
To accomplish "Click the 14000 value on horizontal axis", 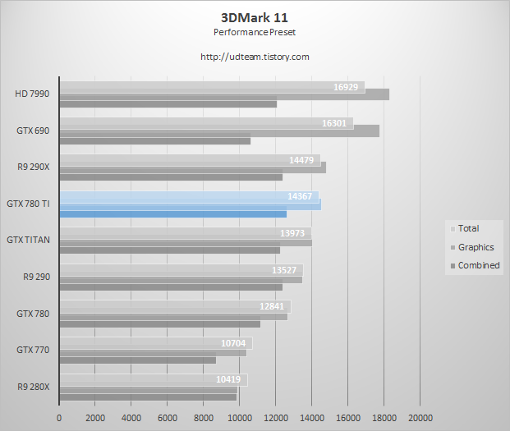I will click(x=311, y=418).
